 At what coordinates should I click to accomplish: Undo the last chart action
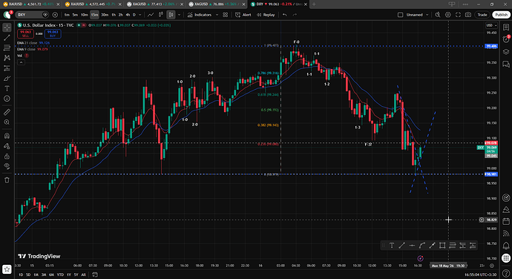pos(285,15)
